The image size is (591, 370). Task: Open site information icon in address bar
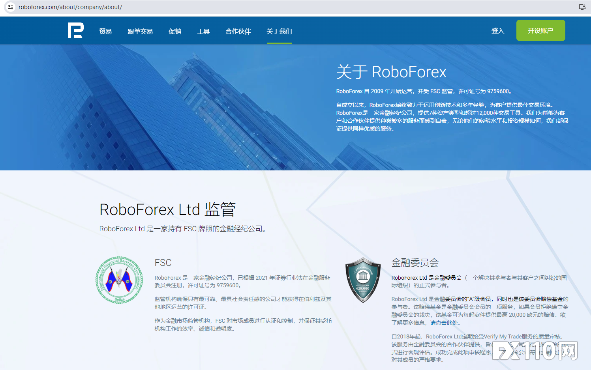(x=11, y=7)
